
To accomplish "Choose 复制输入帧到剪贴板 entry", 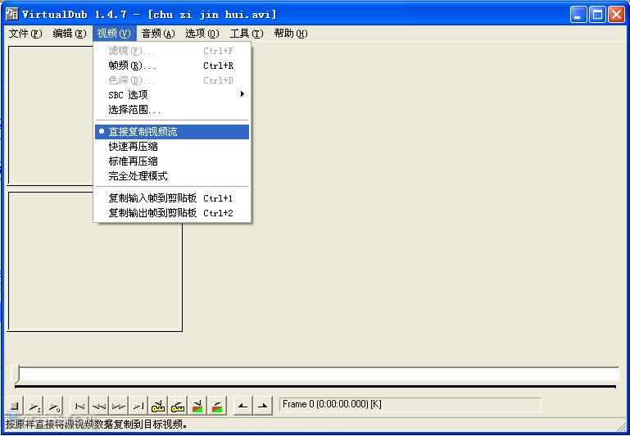I will point(172,198).
